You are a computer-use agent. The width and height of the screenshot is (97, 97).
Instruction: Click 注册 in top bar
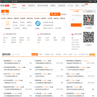coord(95,2)
